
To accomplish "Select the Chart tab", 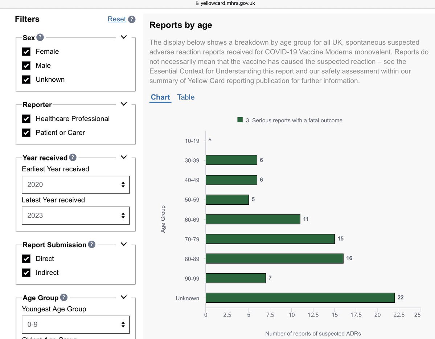I will [160, 97].
